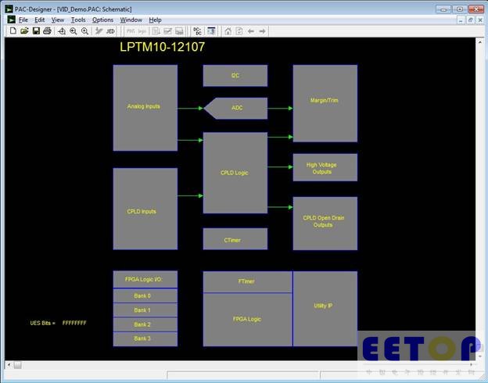The height and width of the screenshot is (383, 488).
Task: Select the FPGA Logic block
Action: click(248, 320)
